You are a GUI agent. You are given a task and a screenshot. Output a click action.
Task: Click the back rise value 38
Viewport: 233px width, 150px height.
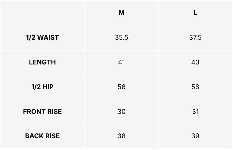tap(121, 136)
